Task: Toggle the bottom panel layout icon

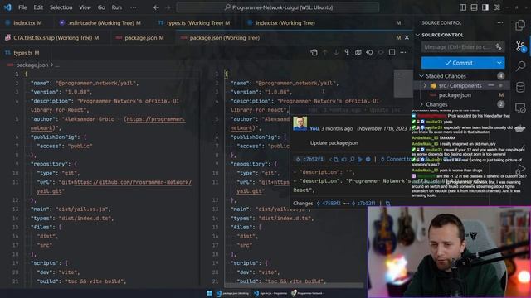Action: [474, 7]
